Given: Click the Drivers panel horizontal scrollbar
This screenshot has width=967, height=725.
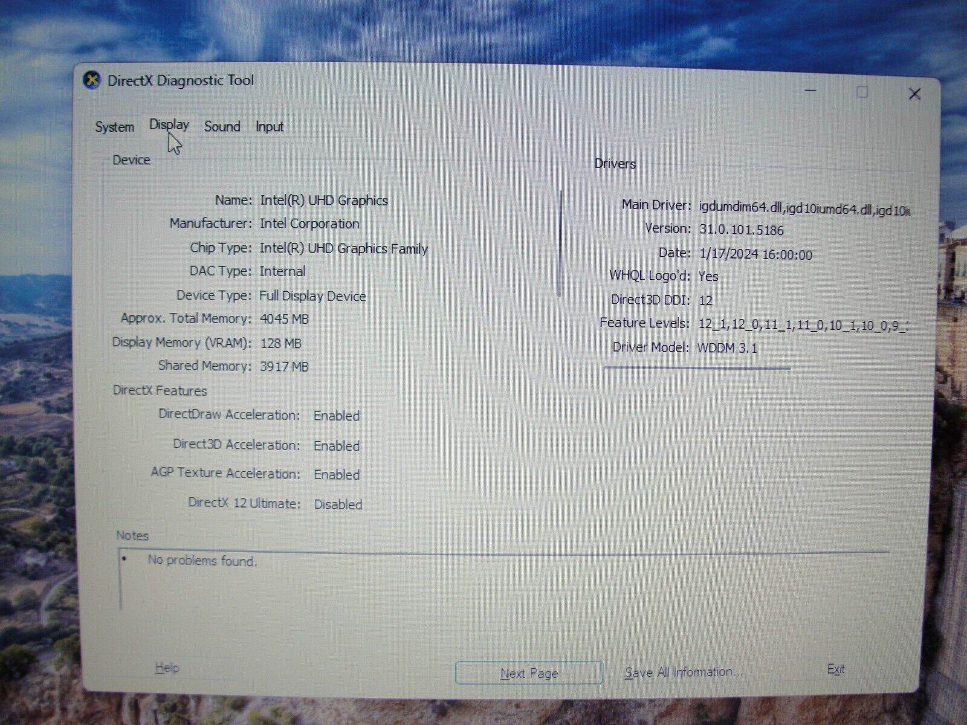Looking at the screenshot, I should click(697, 367).
